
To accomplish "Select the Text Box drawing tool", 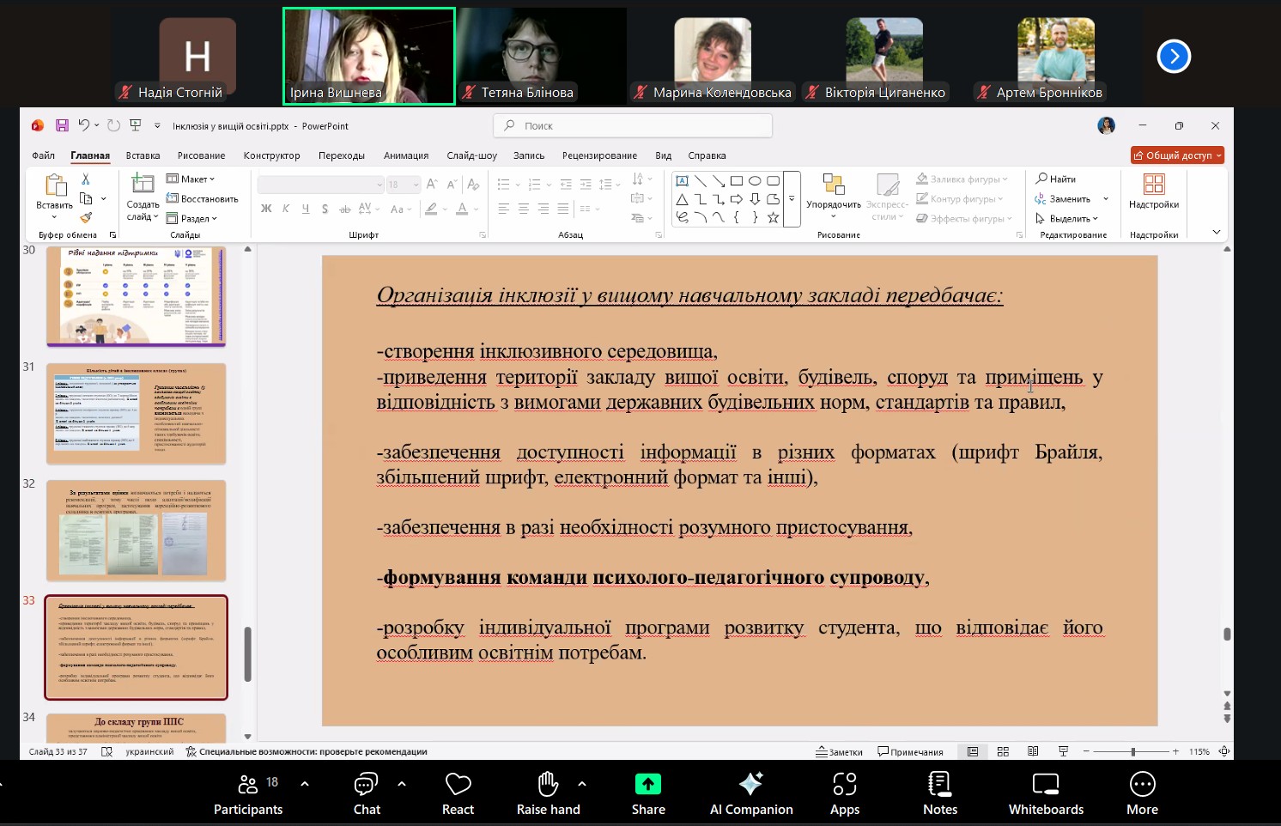I will click(683, 180).
